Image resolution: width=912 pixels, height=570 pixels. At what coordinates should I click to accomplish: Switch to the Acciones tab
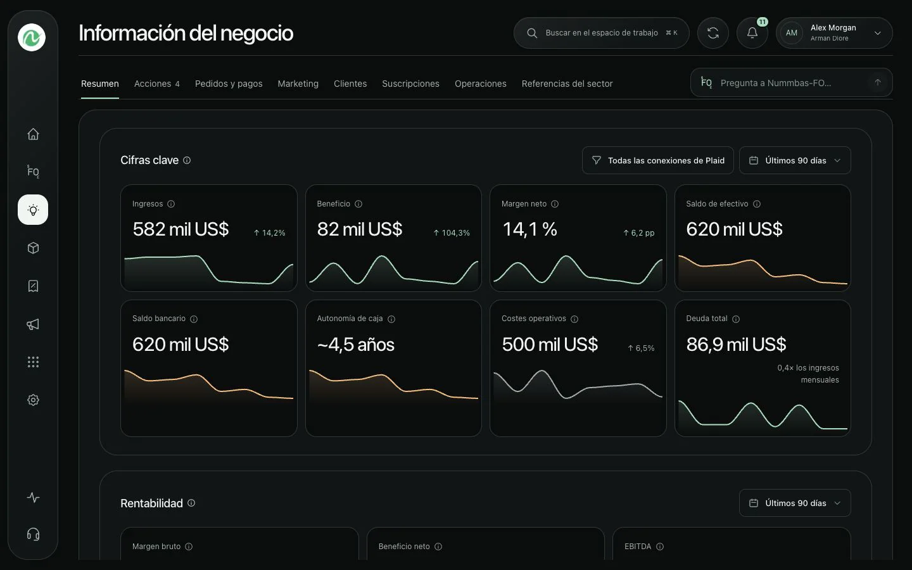[157, 84]
